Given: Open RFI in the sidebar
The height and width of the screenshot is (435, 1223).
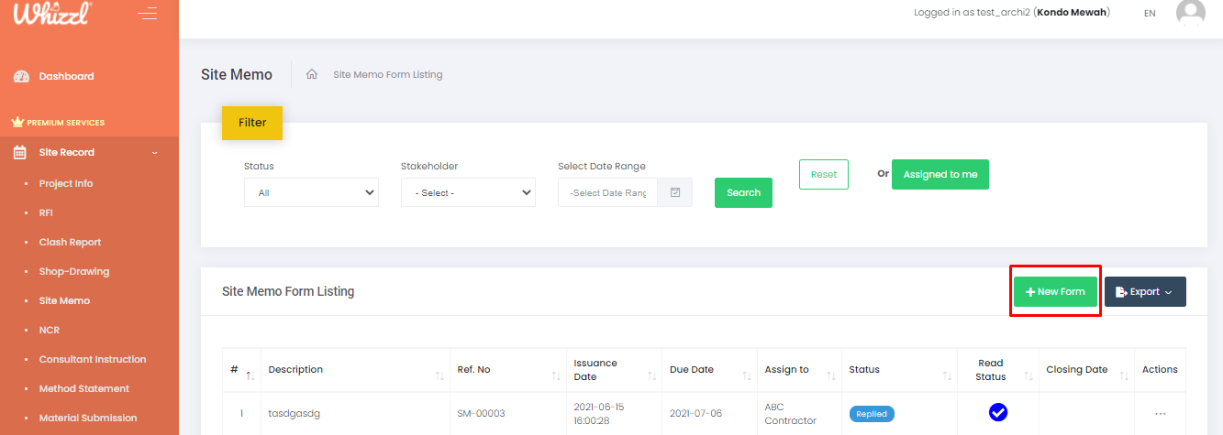Looking at the screenshot, I should [46, 212].
